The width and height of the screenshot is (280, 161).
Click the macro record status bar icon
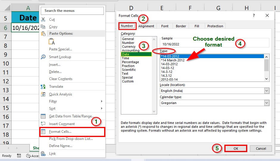click(19, 156)
